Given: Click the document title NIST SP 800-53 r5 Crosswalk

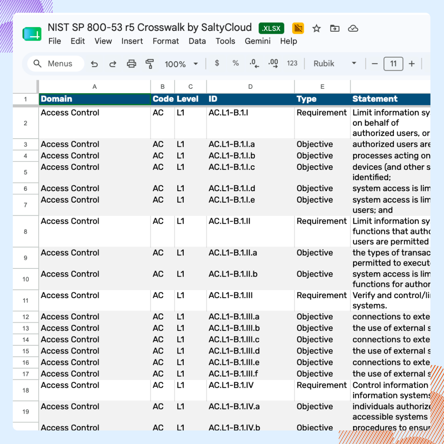Looking at the screenshot, I should (x=150, y=28).
